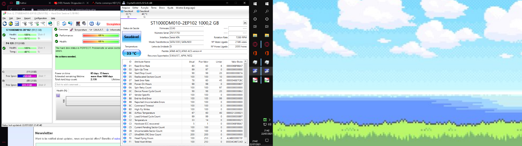Click status circle for Reallocated Sectors Count row

pos(125,77)
